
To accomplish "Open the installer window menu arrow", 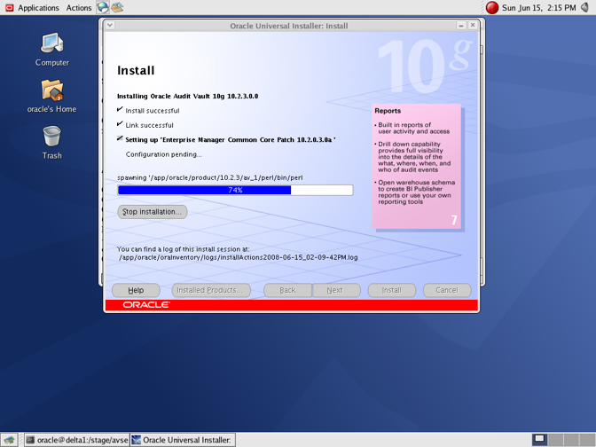I will [x=109, y=26].
